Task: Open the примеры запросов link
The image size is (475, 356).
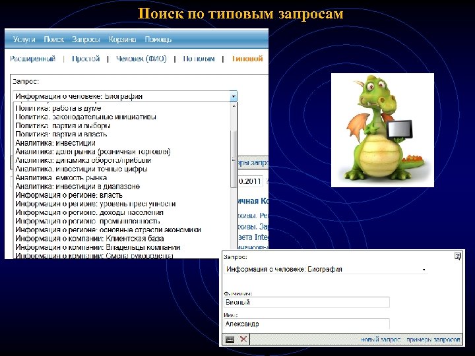Action: click(x=433, y=340)
